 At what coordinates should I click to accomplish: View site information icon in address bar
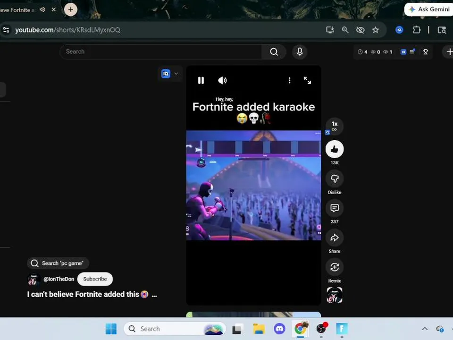(6, 30)
